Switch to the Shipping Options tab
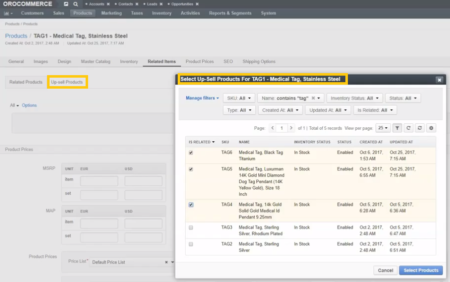450x282 pixels. (x=259, y=62)
